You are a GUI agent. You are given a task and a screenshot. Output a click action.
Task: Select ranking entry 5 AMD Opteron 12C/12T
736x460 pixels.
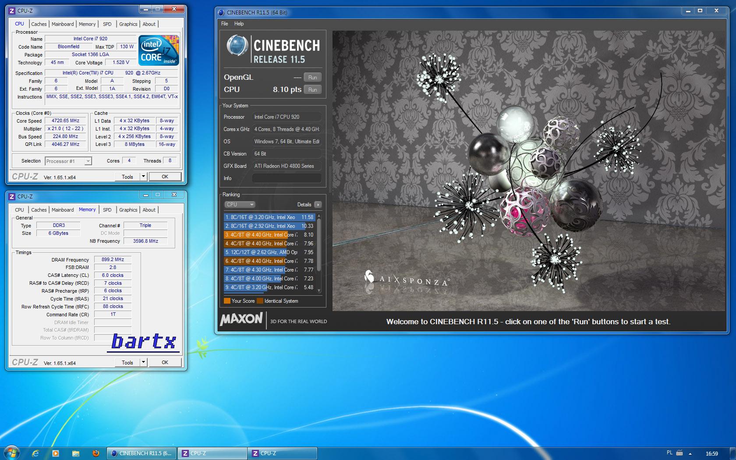tap(269, 252)
